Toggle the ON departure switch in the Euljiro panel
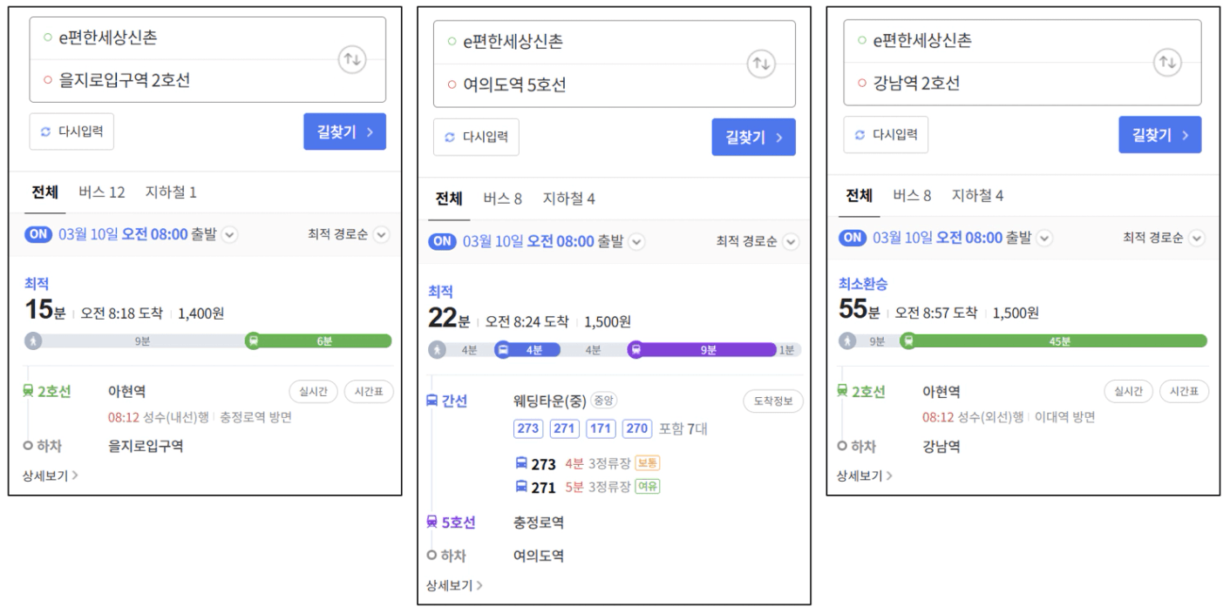Image resolution: width=1230 pixels, height=613 pixels. click(39, 234)
